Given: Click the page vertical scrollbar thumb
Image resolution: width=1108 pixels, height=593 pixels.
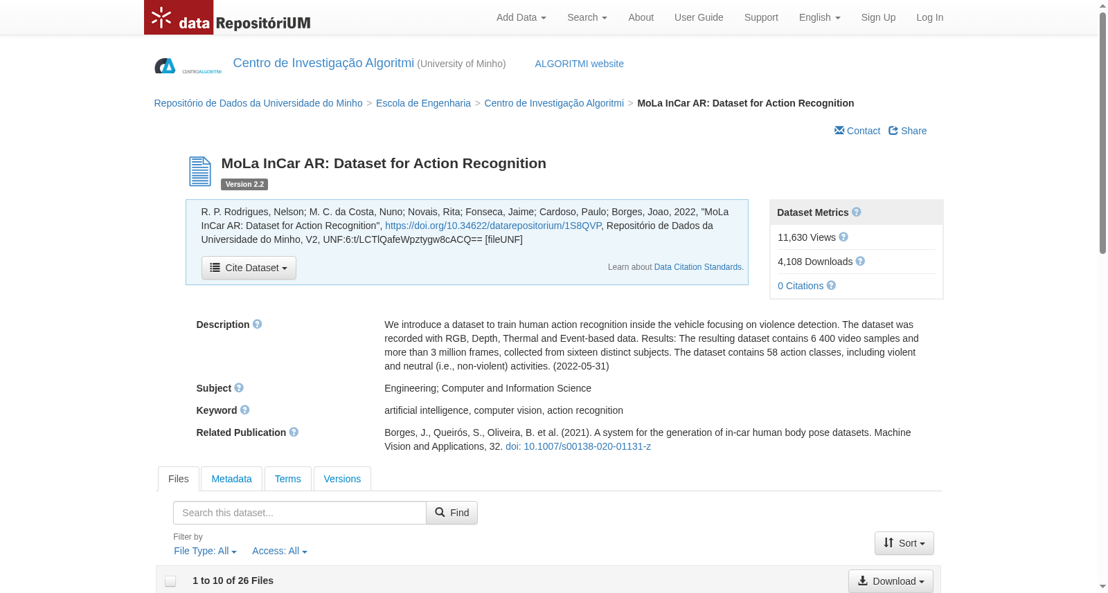Looking at the screenshot, I should [x=1102, y=131].
